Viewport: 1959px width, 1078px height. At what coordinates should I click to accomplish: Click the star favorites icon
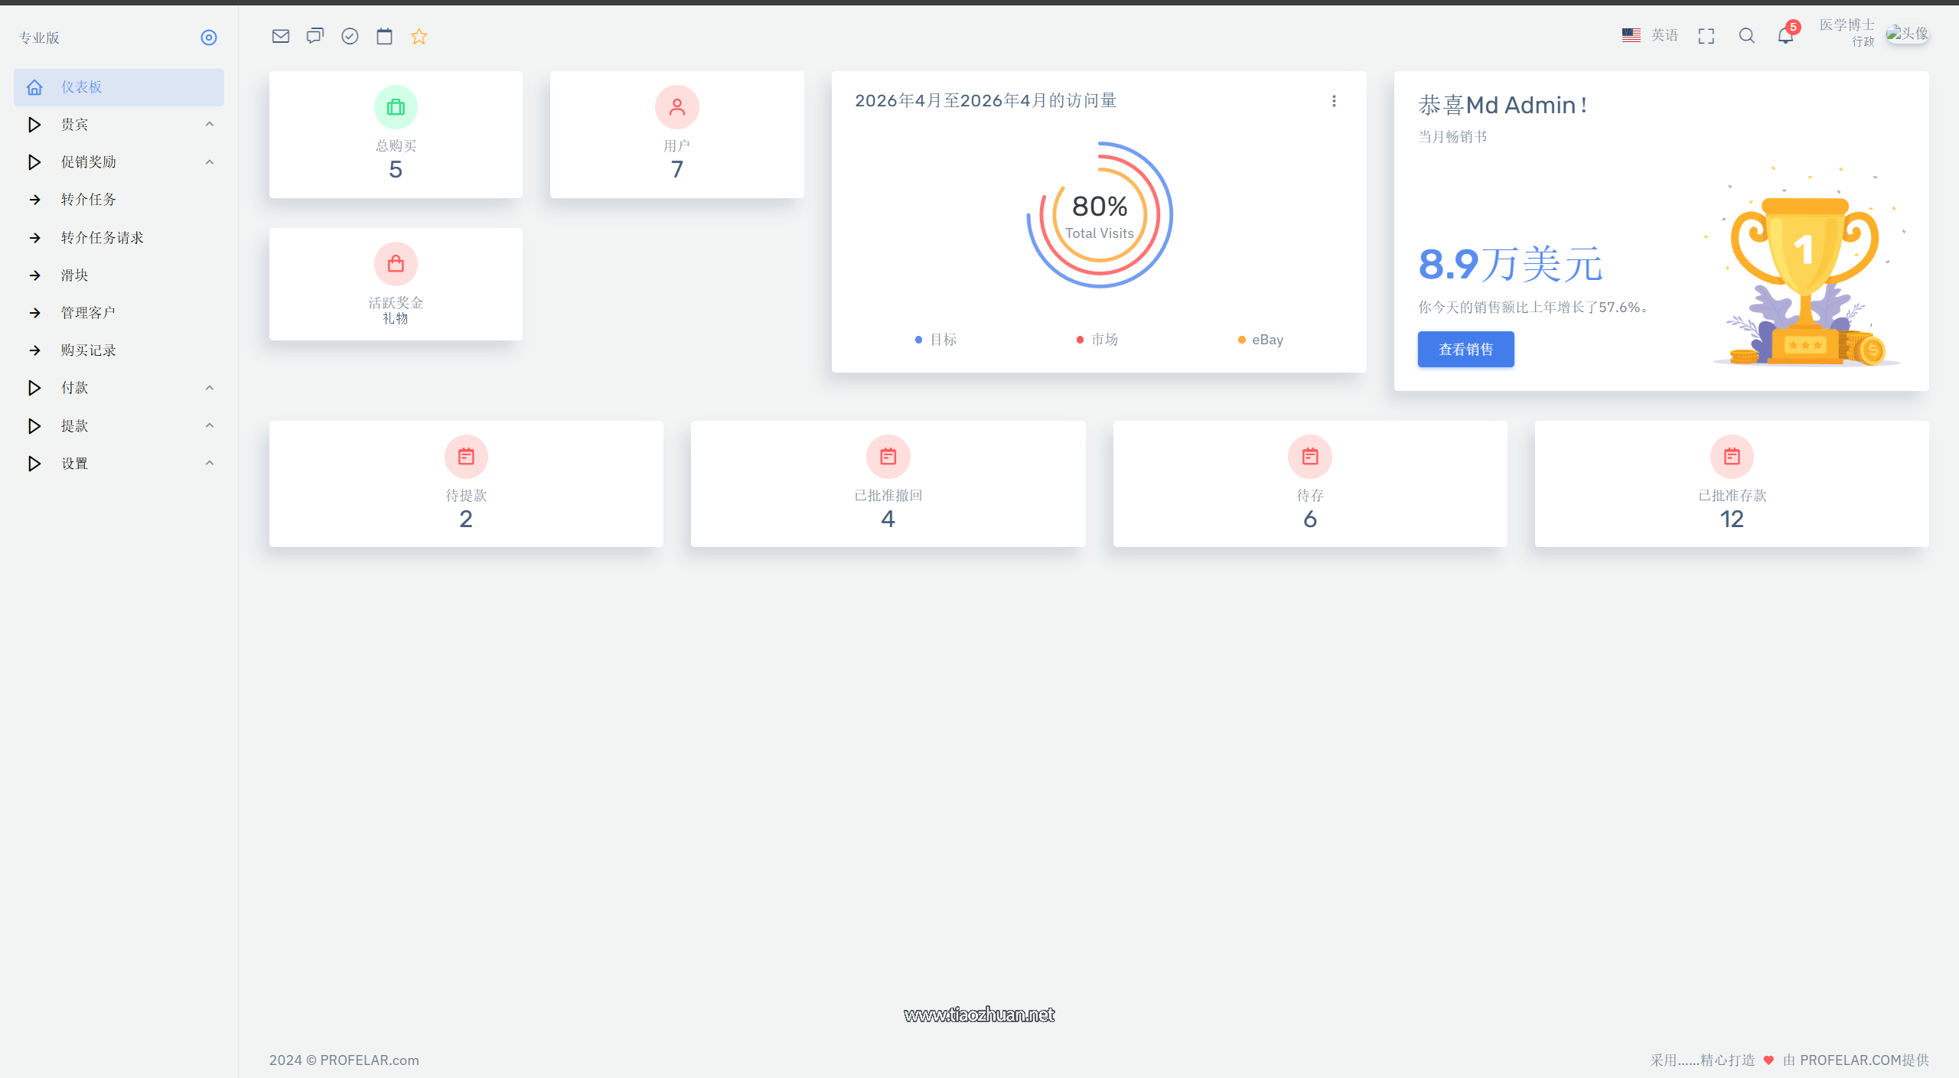tap(419, 36)
